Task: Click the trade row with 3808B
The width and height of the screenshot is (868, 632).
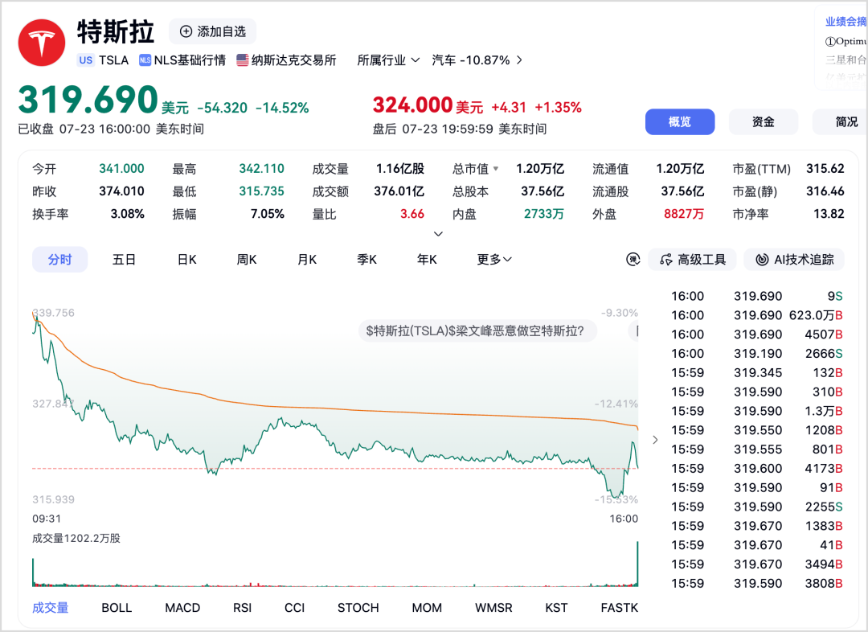Action: [757, 583]
